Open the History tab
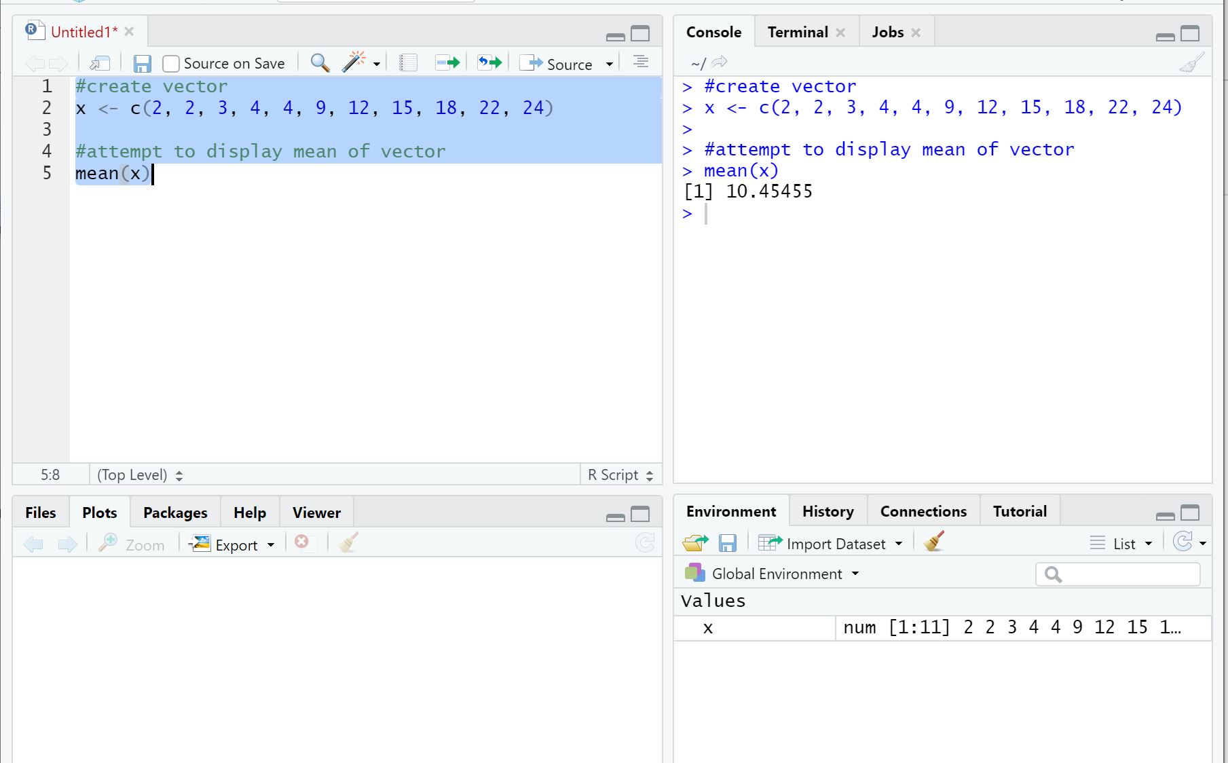The height and width of the screenshot is (763, 1228). tap(827, 511)
